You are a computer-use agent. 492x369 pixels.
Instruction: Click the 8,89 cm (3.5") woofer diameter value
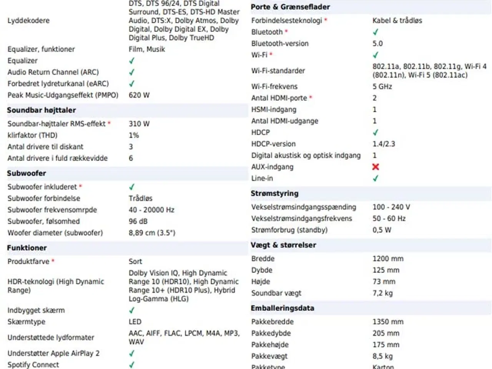pyautogui.click(x=152, y=233)
